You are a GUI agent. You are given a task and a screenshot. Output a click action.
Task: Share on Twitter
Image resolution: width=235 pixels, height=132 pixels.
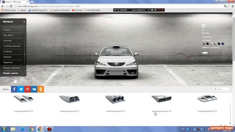coord(21,89)
